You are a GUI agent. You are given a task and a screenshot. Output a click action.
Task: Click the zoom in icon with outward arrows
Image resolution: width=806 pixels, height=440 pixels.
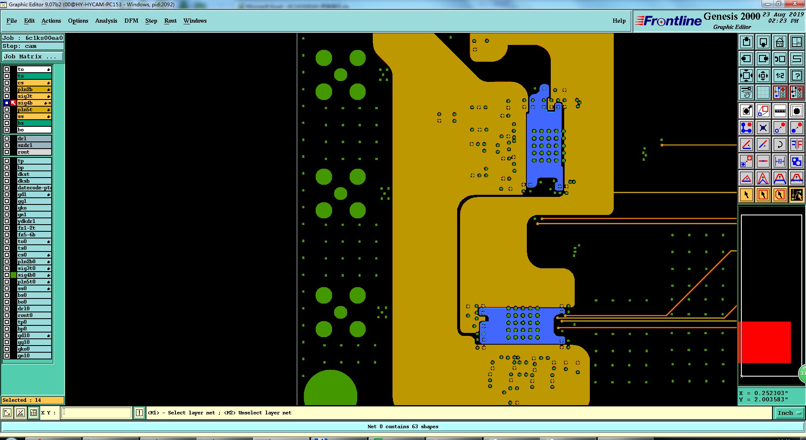pos(746,76)
